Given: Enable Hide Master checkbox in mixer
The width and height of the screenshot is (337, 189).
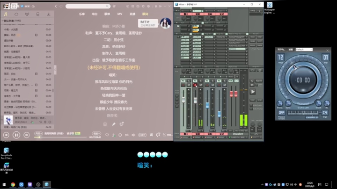Looking at the screenshot, I should [251, 109].
